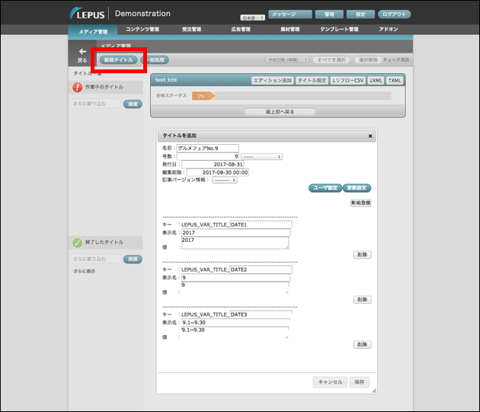Click the 名前 input field
The height and width of the screenshot is (412, 480).
(207, 148)
